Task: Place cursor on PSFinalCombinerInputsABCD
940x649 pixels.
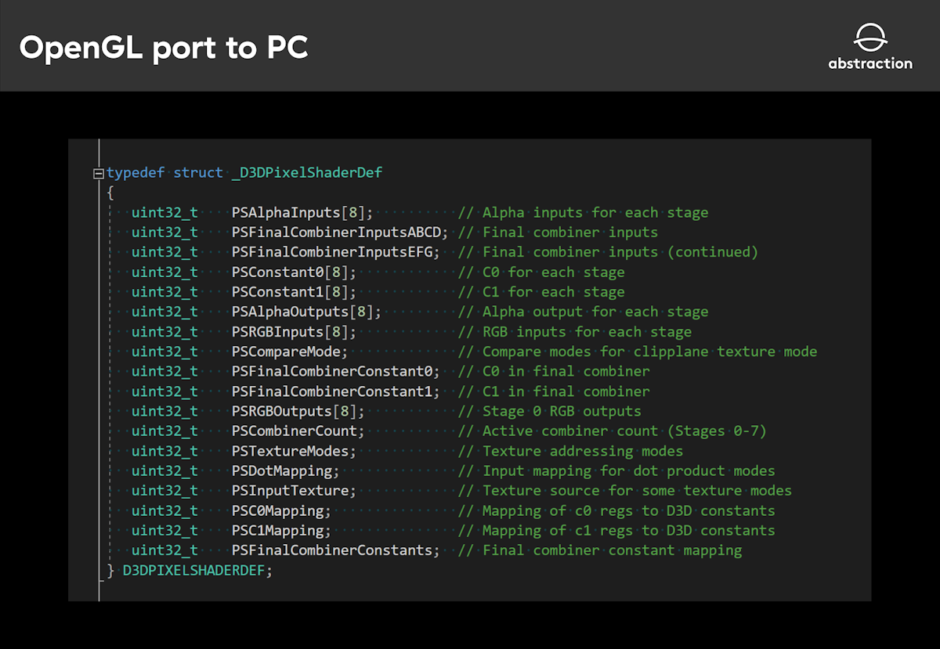Action: [338, 233]
